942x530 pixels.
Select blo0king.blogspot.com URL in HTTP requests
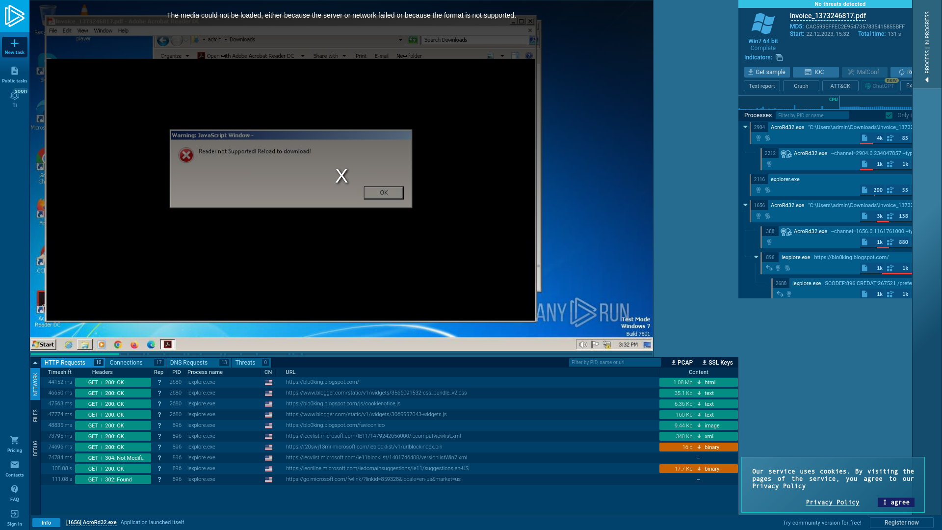[x=322, y=382]
